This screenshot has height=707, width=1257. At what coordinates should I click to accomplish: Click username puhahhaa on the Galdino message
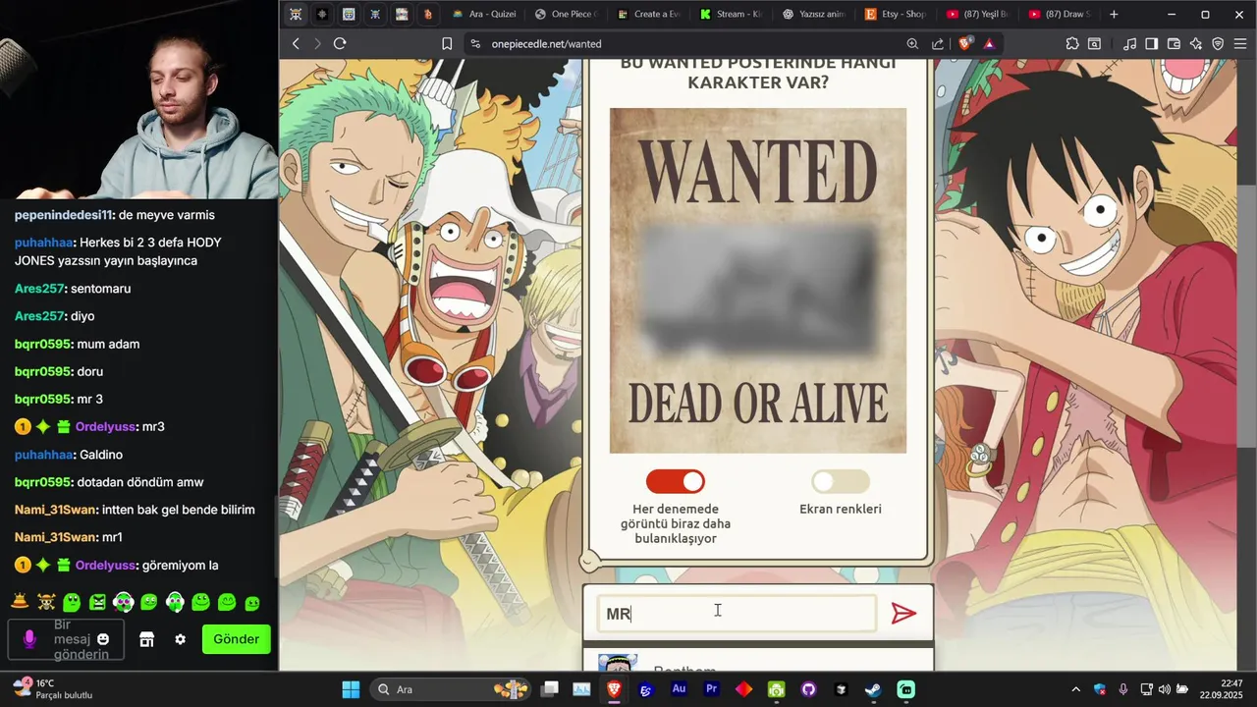click(x=44, y=455)
